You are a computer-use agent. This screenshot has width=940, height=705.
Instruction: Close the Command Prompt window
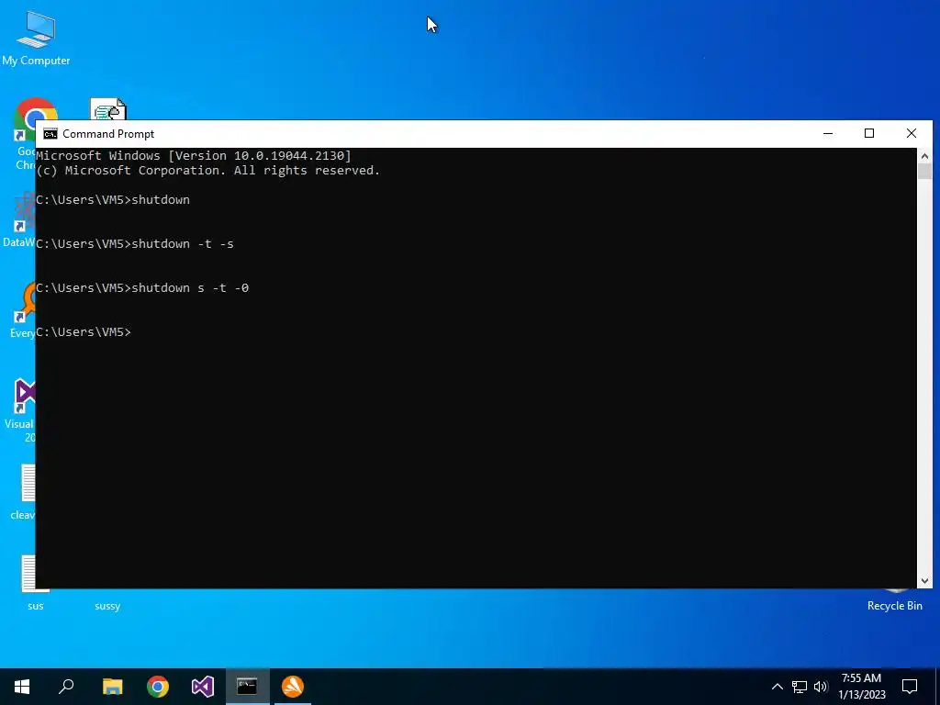912,134
